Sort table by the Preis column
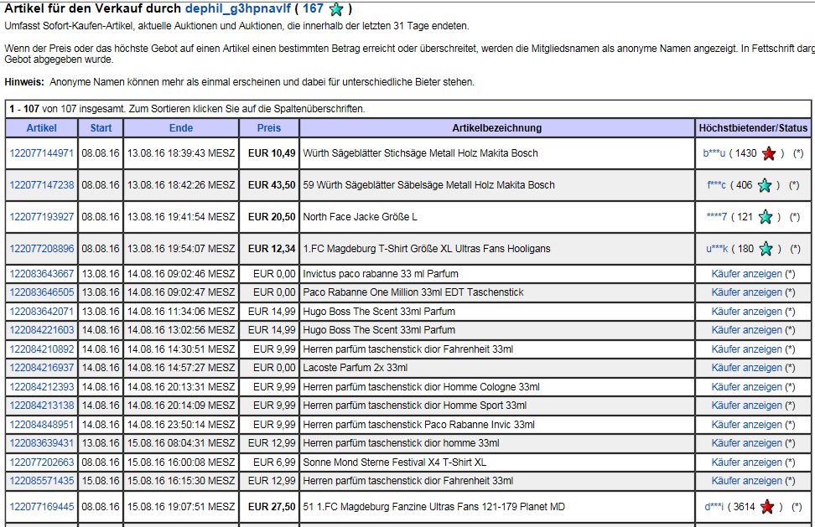The image size is (815, 527). pos(268,127)
